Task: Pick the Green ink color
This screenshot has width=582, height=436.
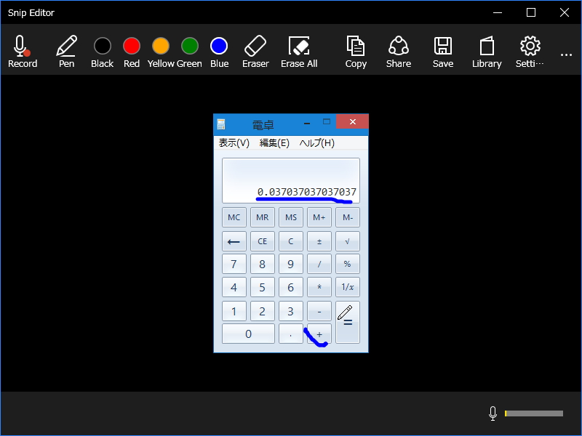Action: (x=190, y=52)
